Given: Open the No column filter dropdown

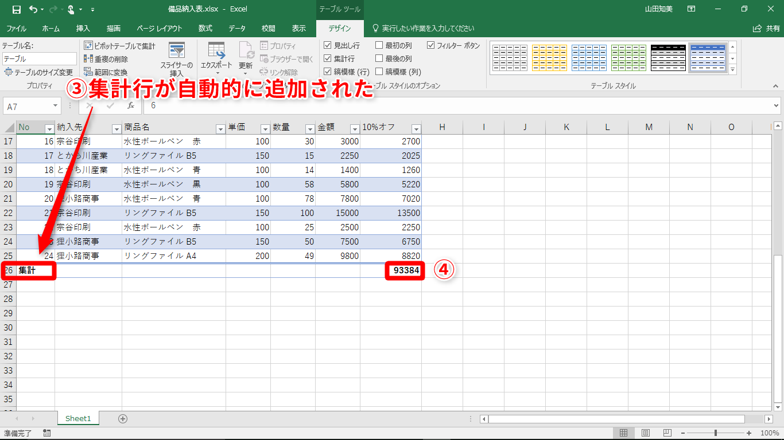Looking at the screenshot, I should click(49, 128).
